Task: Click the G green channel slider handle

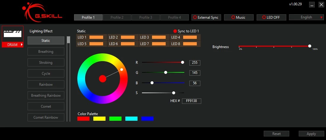Action: click(x=166, y=72)
